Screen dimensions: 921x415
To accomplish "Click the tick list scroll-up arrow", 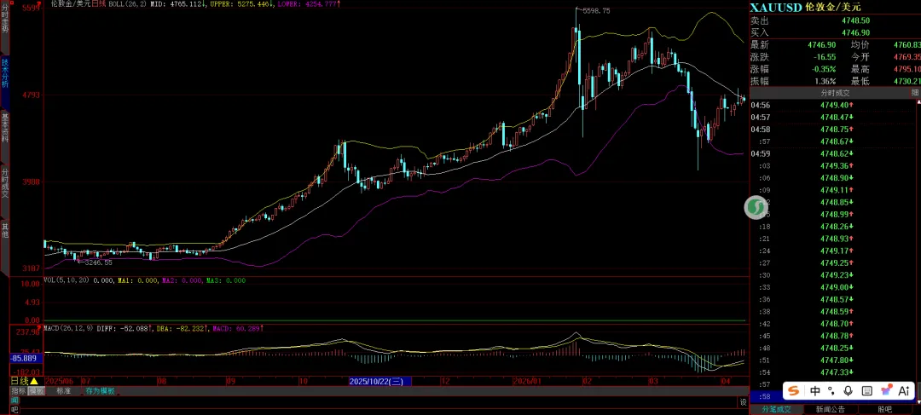I will tap(918, 103).
